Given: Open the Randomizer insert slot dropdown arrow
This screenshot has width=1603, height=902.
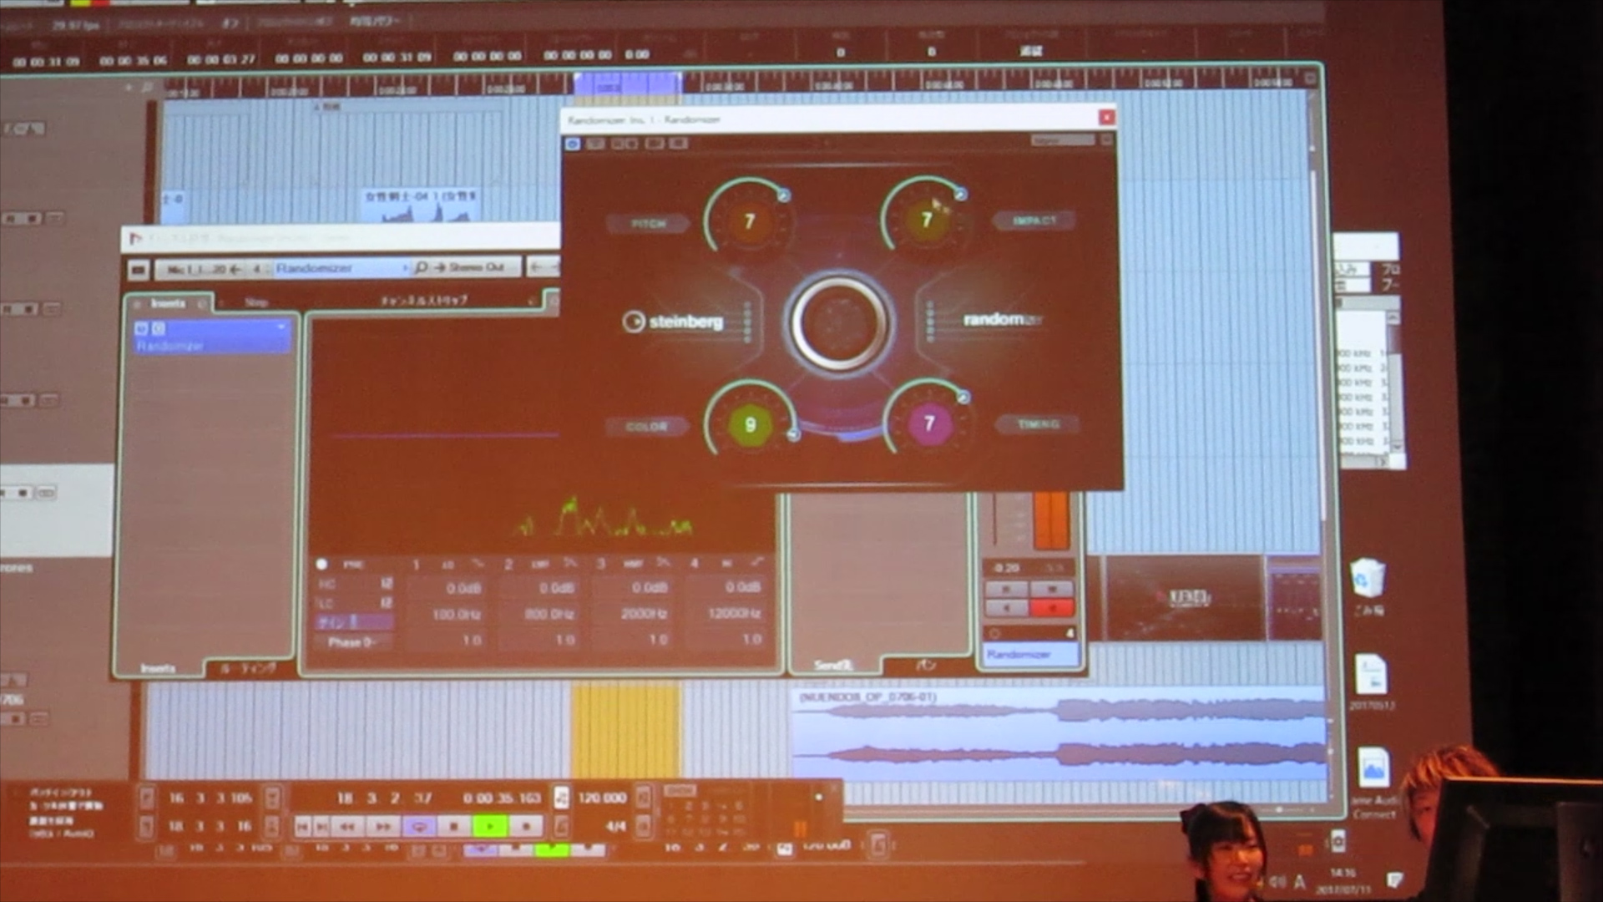Looking at the screenshot, I should (x=282, y=327).
